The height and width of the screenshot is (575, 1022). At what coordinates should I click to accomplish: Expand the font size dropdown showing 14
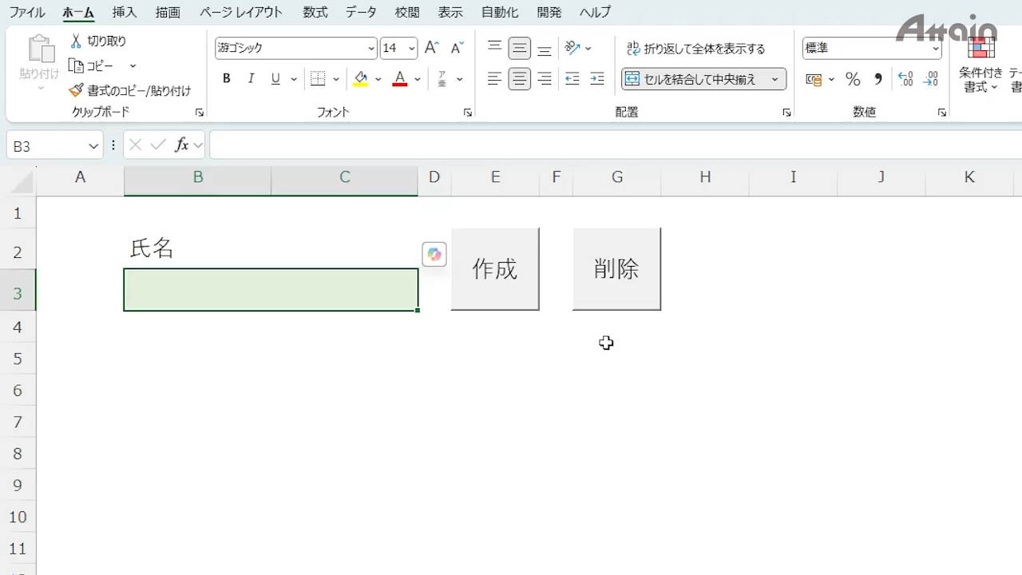click(412, 49)
